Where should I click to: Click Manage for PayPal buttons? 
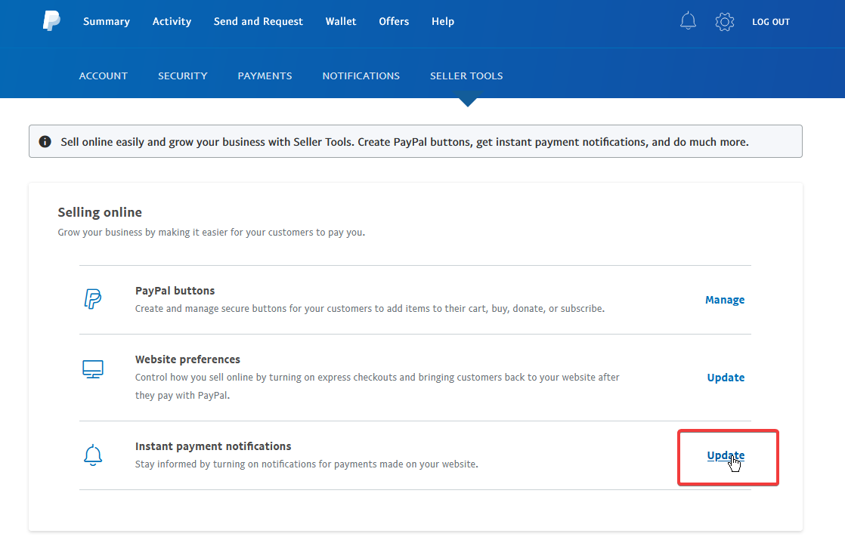pos(725,300)
